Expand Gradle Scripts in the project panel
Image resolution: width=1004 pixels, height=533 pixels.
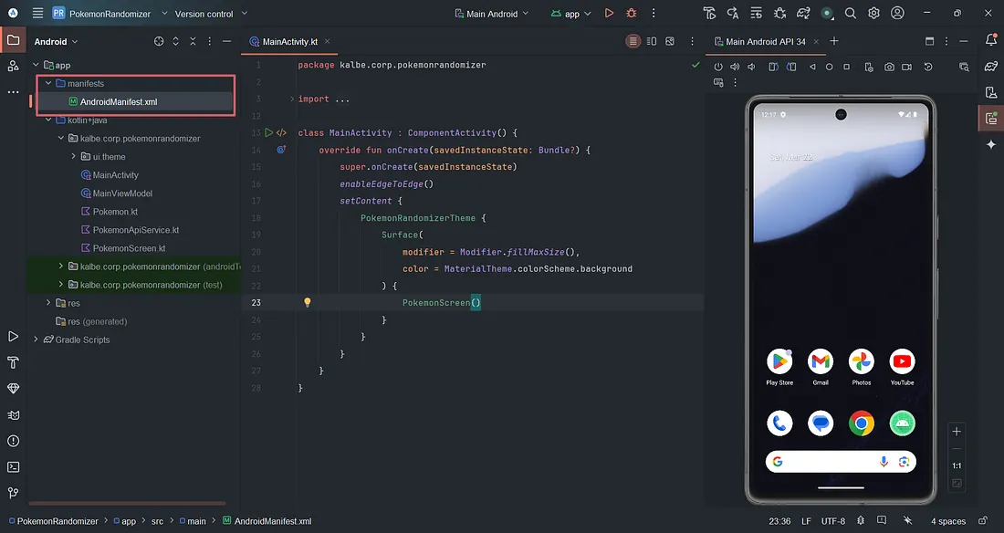pyautogui.click(x=35, y=340)
